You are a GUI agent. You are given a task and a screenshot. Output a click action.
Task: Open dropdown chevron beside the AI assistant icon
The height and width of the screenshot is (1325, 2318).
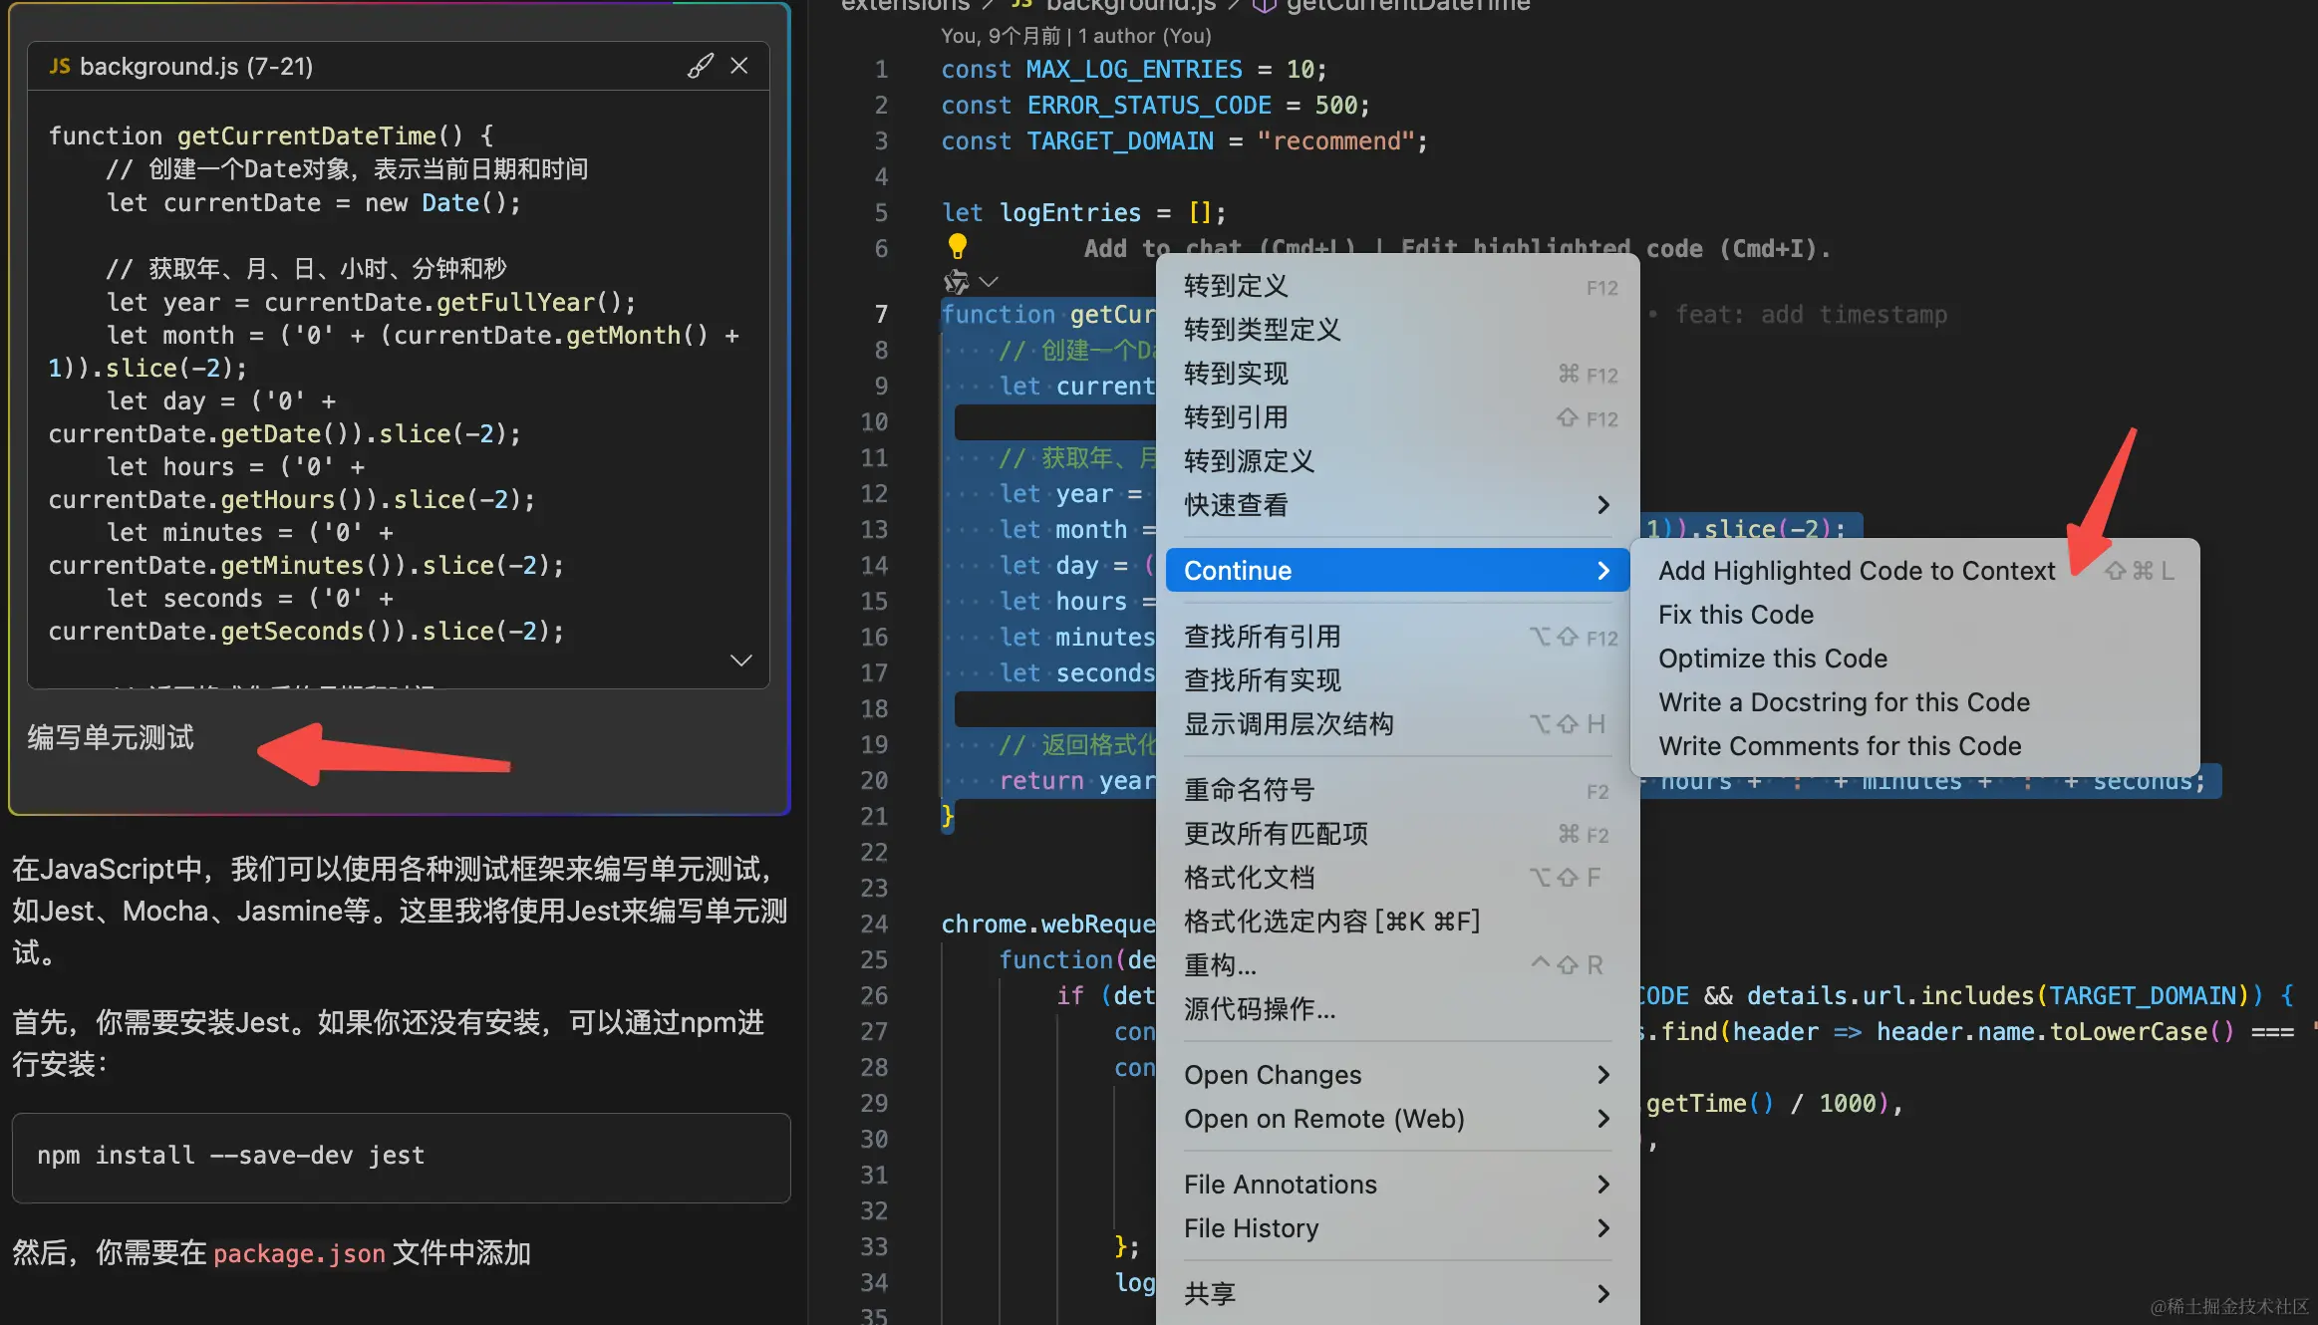pos(989,282)
